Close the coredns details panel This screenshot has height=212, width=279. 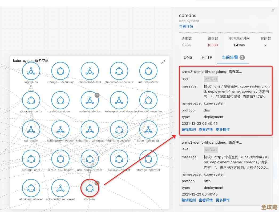coord(273,10)
